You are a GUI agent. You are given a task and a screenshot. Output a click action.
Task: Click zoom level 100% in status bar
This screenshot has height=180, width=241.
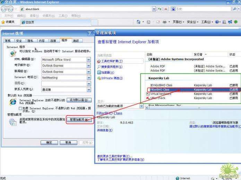229,179
